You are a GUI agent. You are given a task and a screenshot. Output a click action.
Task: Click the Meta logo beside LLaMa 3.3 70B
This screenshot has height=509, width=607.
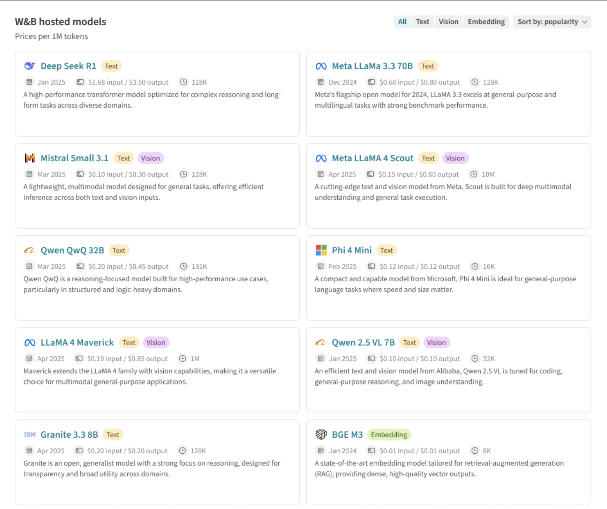321,66
